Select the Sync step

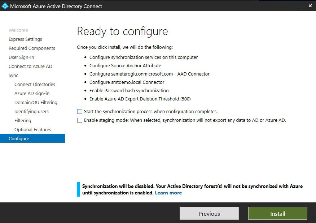click(x=13, y=76)
